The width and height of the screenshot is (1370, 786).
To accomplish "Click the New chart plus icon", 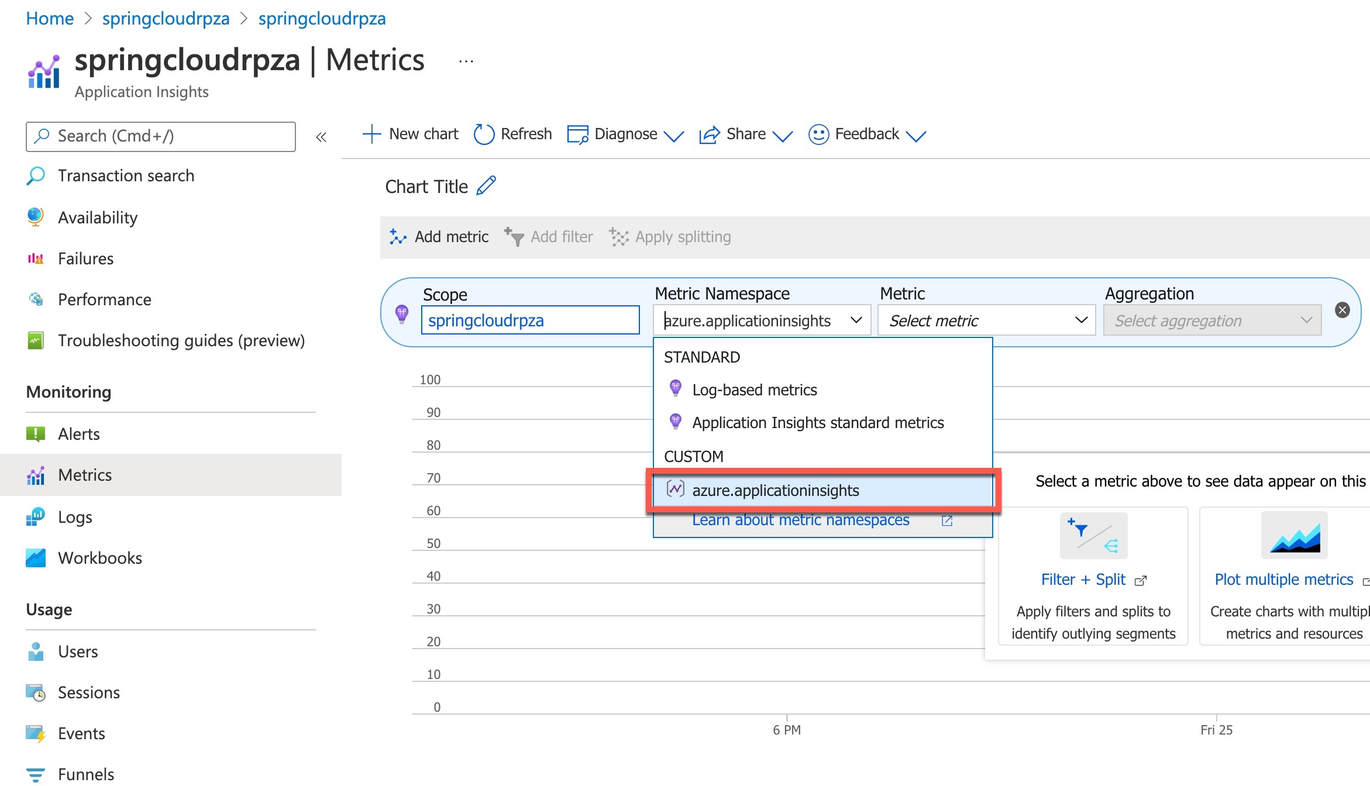I will point(371,135).
